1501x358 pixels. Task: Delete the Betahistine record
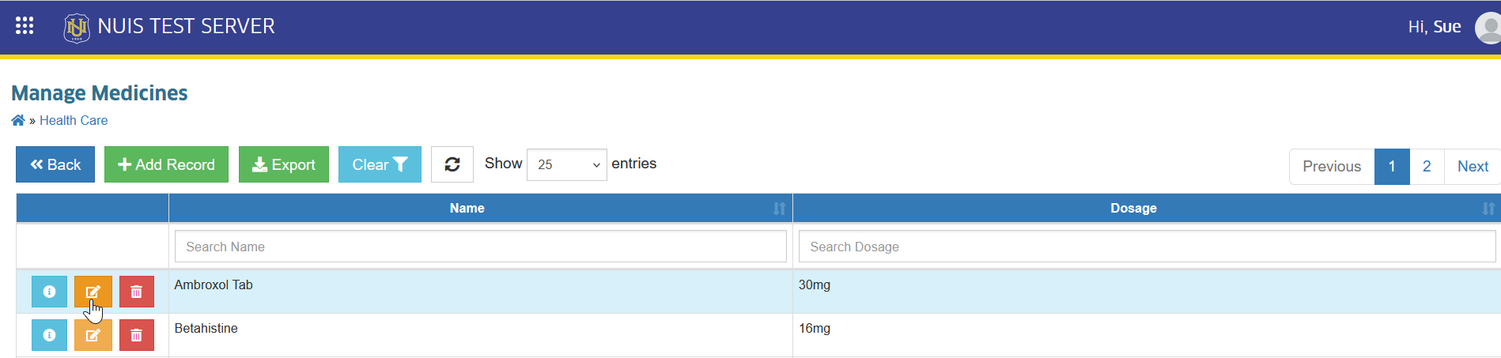coord(137,335)
